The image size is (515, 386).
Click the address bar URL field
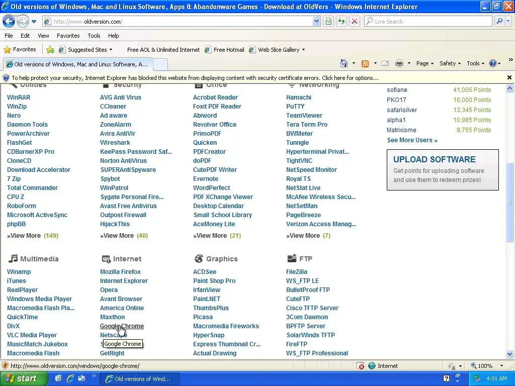178,22
